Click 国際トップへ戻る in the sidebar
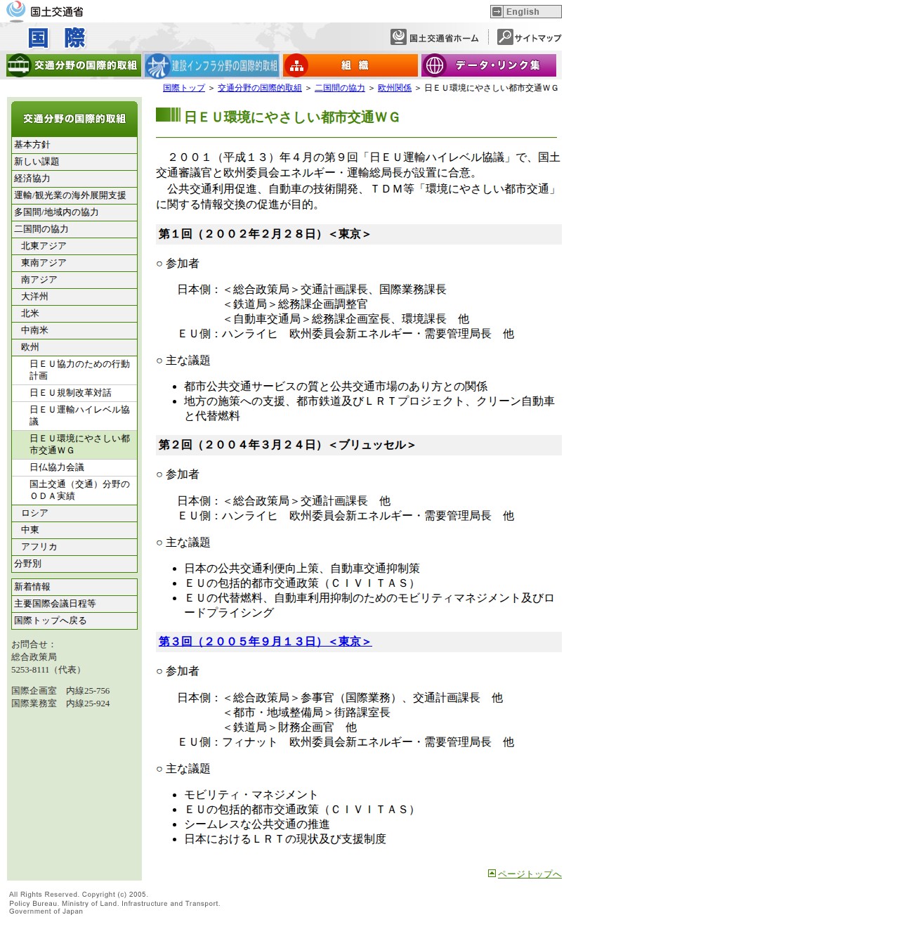 tap(74, 621)
